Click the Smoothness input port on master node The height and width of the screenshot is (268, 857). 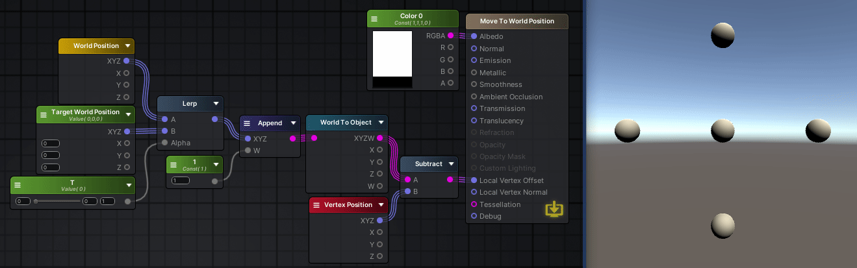[x=474, y=84]
